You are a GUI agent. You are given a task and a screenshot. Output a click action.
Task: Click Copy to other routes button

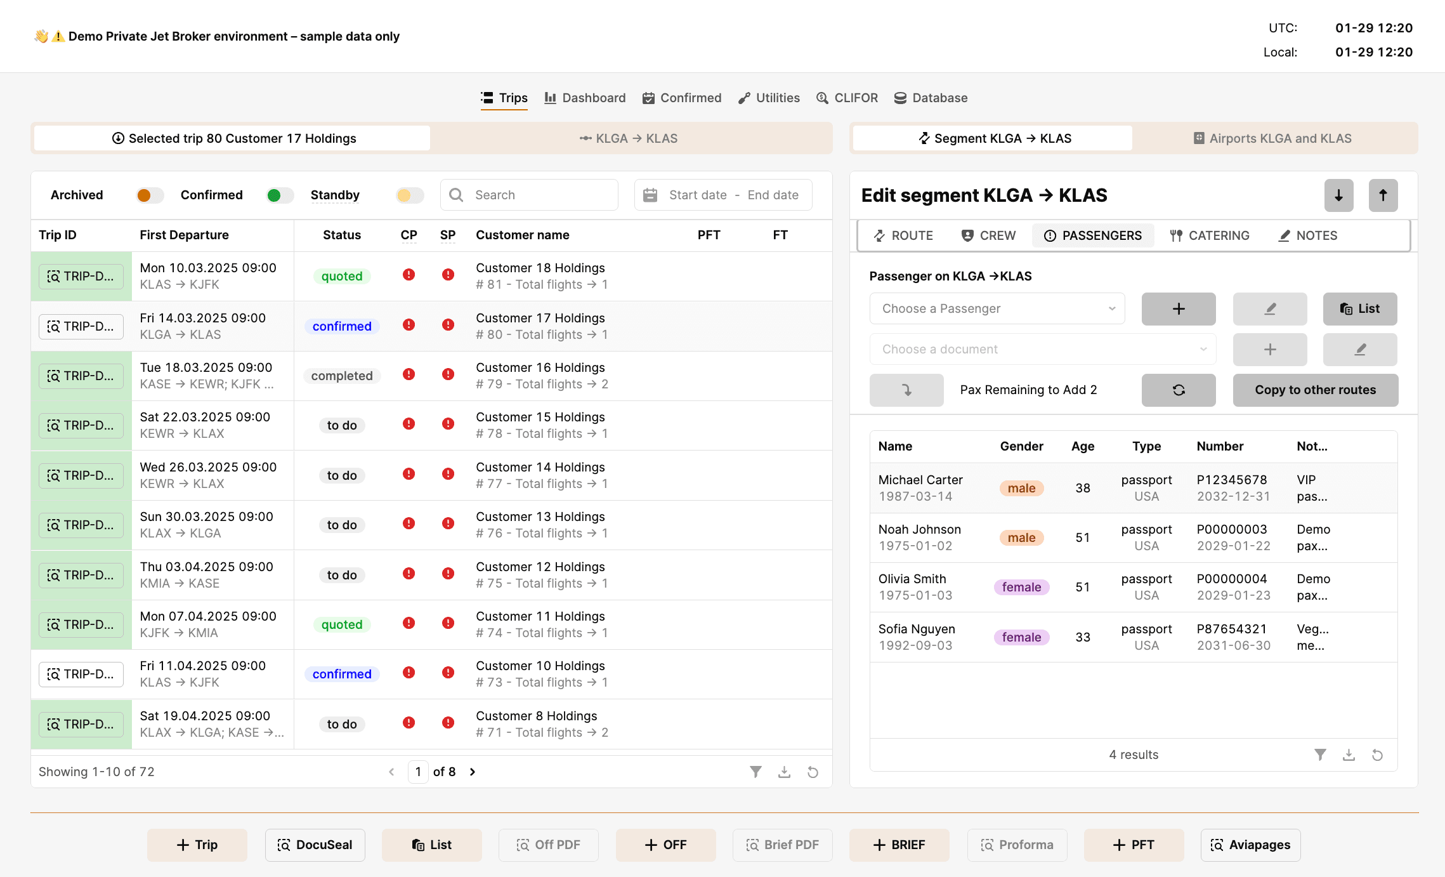pyautogui.click(x=1315, y=390)
